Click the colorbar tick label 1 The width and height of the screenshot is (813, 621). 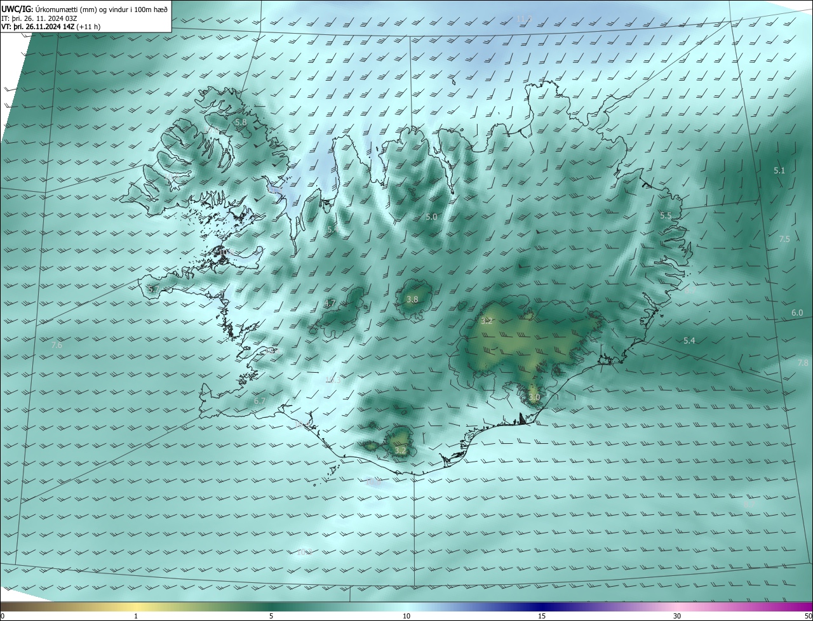coord(136,616)
